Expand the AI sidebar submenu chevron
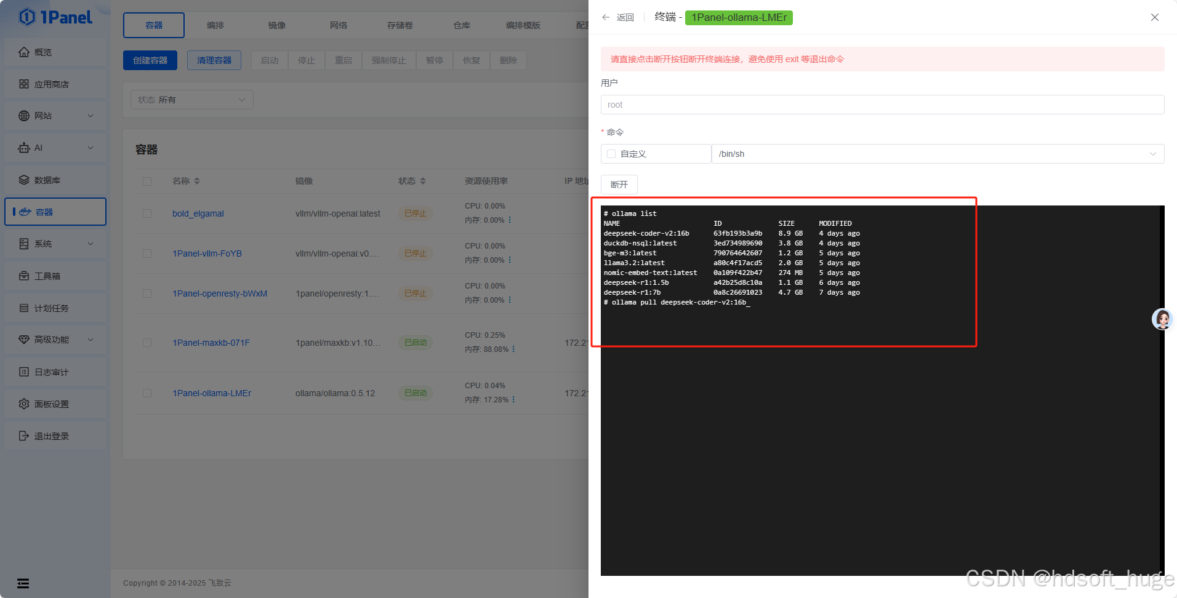 pos(90,148)
